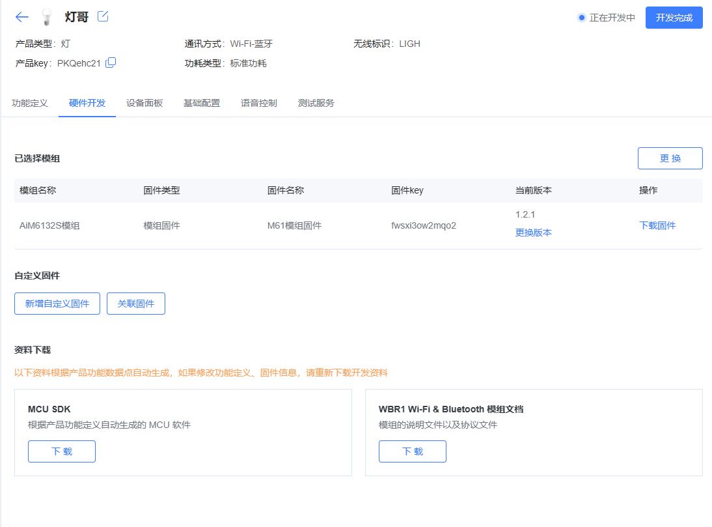
Task: Open the 测试服务 tab
Action: (x=316, y=103)
